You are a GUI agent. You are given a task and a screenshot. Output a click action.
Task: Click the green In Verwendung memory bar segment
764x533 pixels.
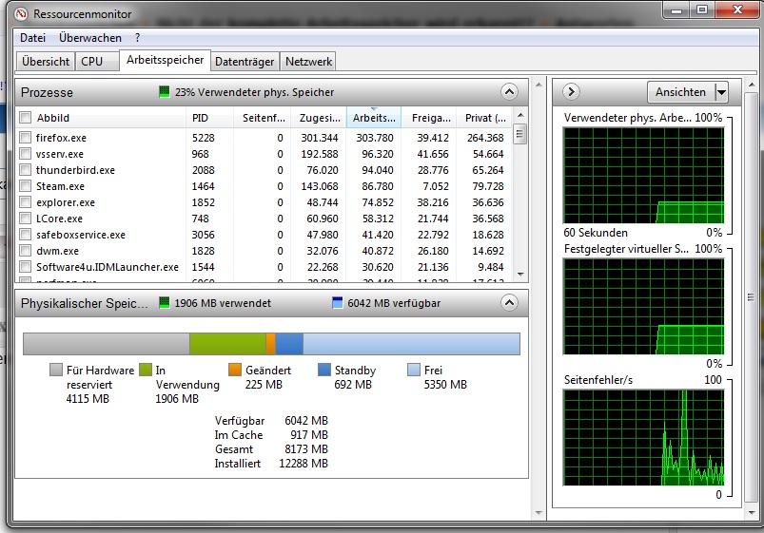[227, 344]
